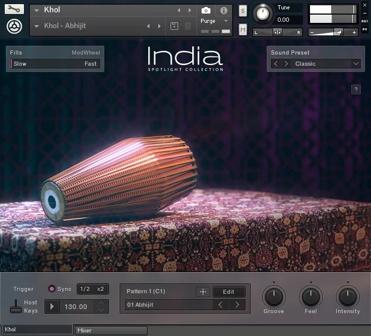This screenshot has height=336, width=371.
Task: Go to the next pattern after 01 Abhijit
Action: point(237,305)
